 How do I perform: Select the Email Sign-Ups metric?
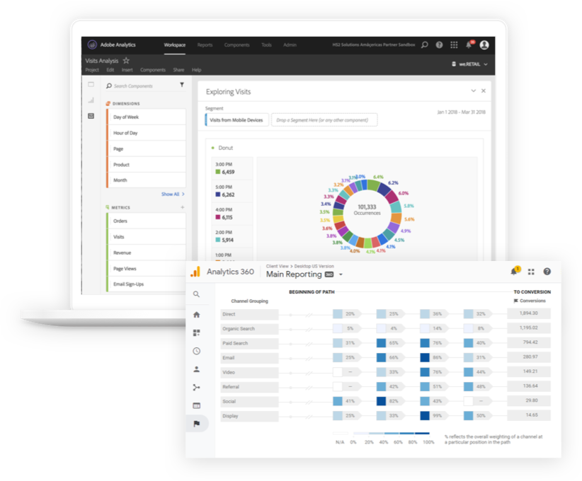point(147,284)
